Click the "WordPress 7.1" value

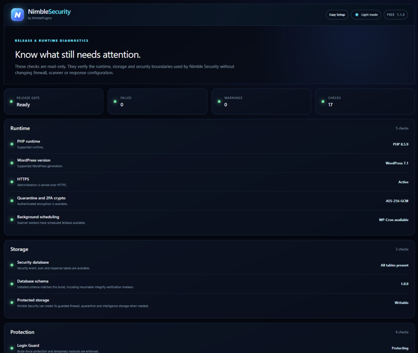click(x=397, y=163)
